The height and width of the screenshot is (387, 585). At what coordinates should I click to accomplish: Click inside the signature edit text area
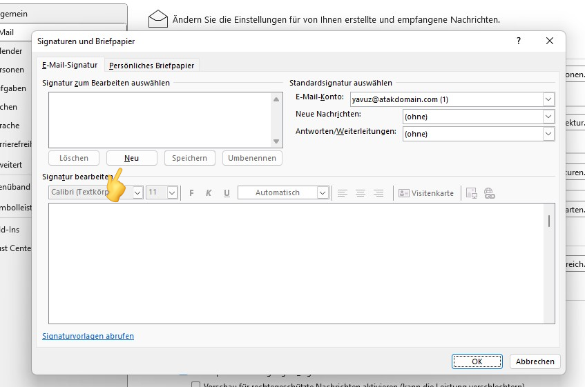coord(296,264)
